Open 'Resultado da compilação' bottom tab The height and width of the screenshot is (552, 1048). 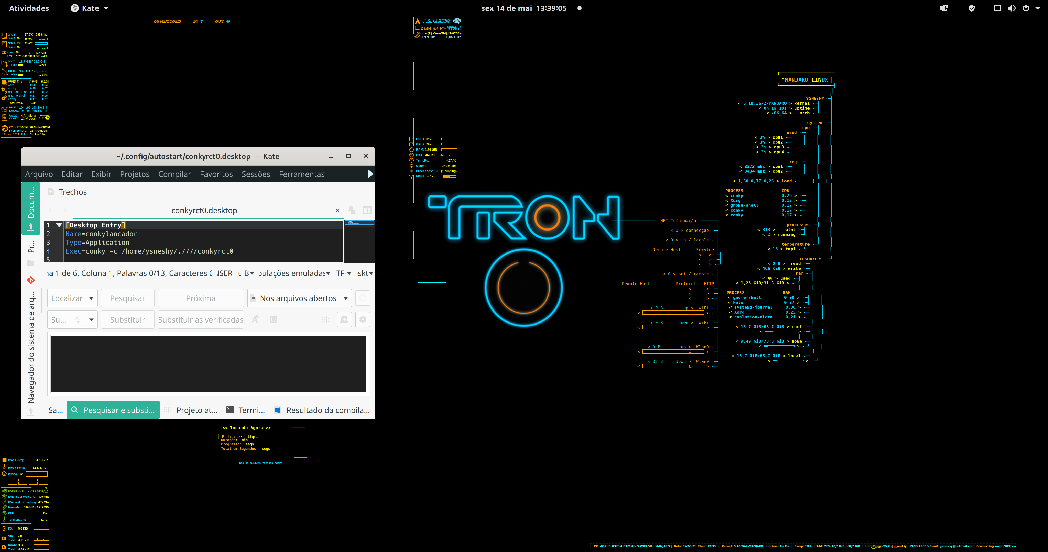322,410
